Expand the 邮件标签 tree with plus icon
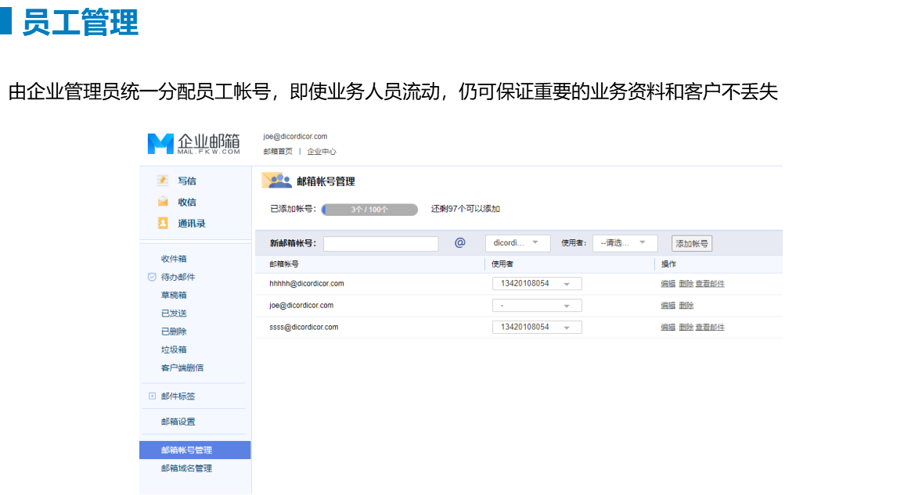 coord(152,396)
